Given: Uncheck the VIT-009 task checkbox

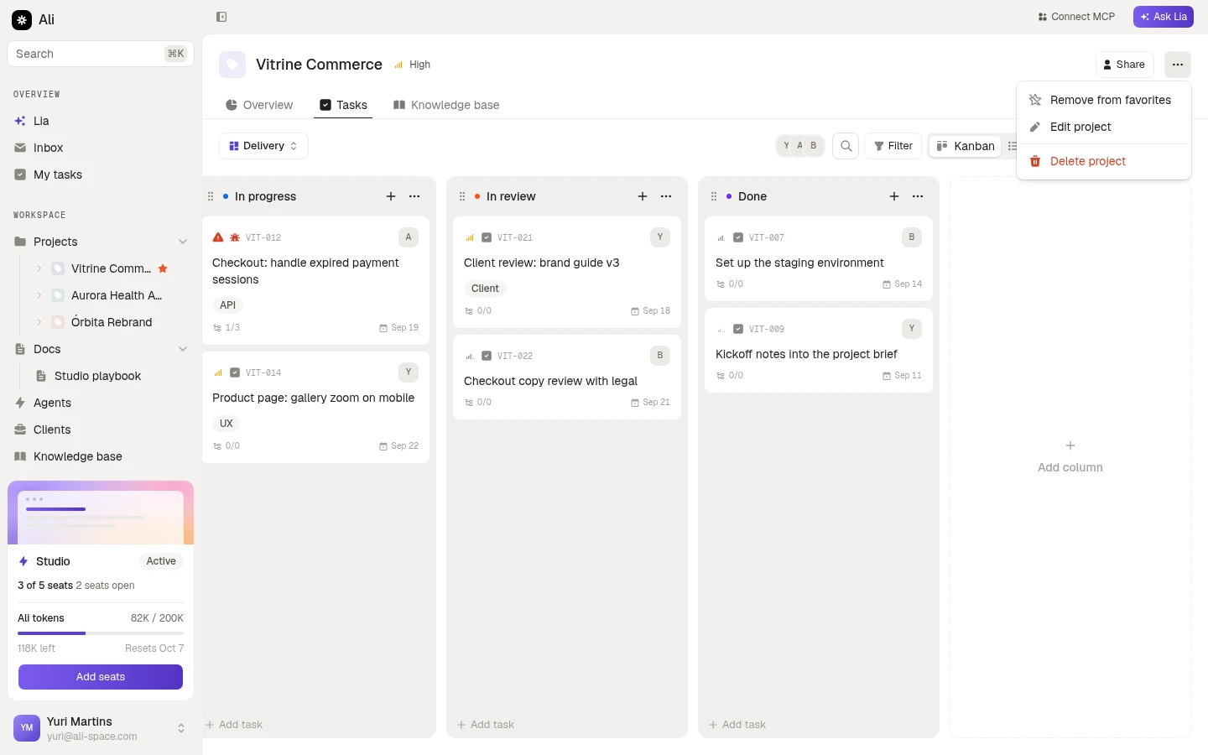Looking at the screenshot, I should [x=738, y=329].
